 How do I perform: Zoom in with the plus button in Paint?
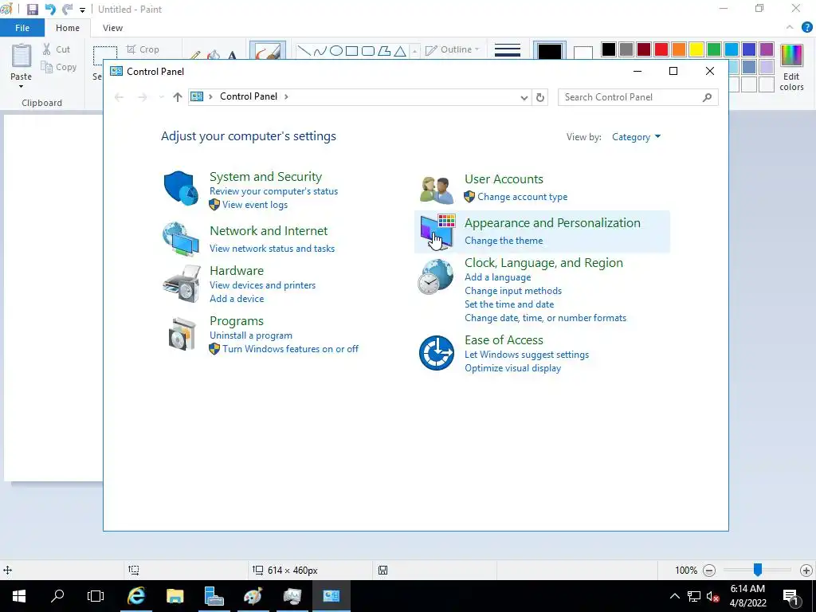coord(806,571)
